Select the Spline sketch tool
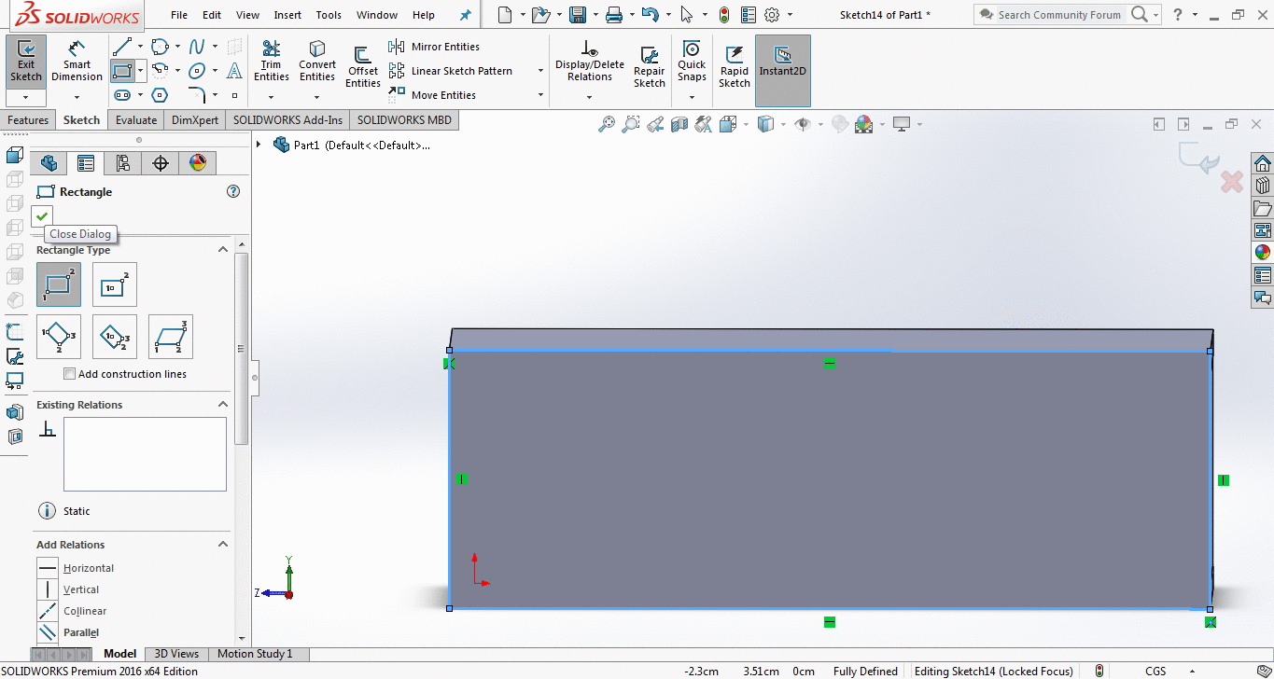Viewport: 1274px width, 679px height. (x=197, y=47)
